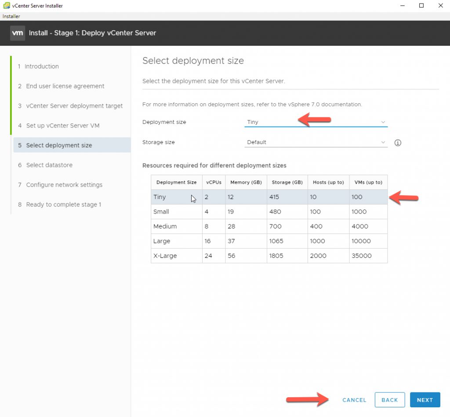Viewport: 450px width, 417px height.
Task: Go to step 1 Introduction
Action: (39, 66)
